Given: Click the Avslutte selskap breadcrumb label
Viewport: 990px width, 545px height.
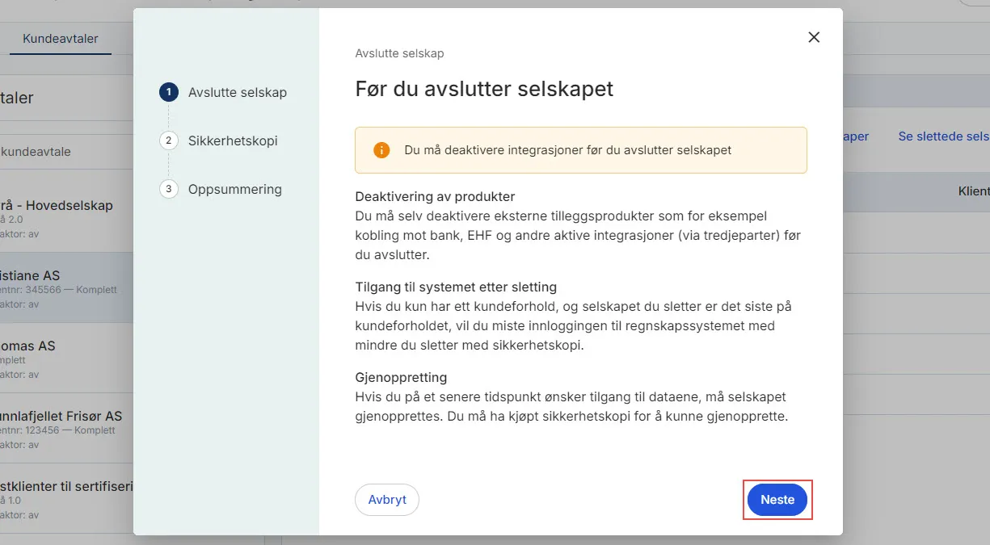Looking at the screenshot, I should 399,52.
